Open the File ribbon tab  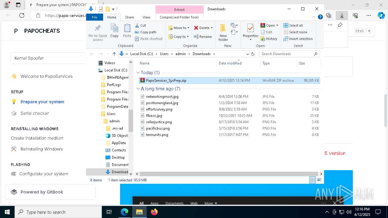pos(95,17)
